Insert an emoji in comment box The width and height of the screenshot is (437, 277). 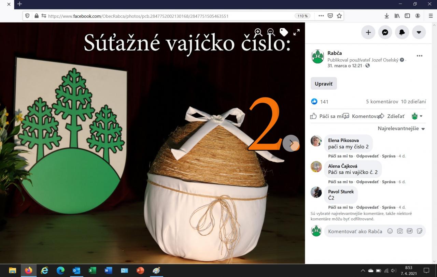tap(390, 231)
